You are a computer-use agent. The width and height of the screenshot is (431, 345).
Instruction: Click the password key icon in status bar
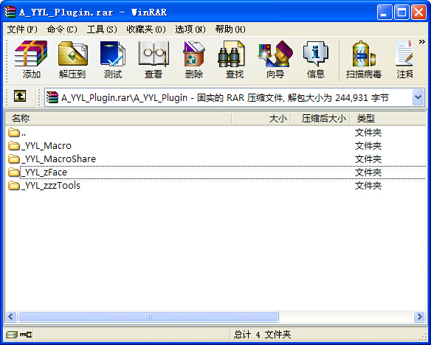pos(26,335)
